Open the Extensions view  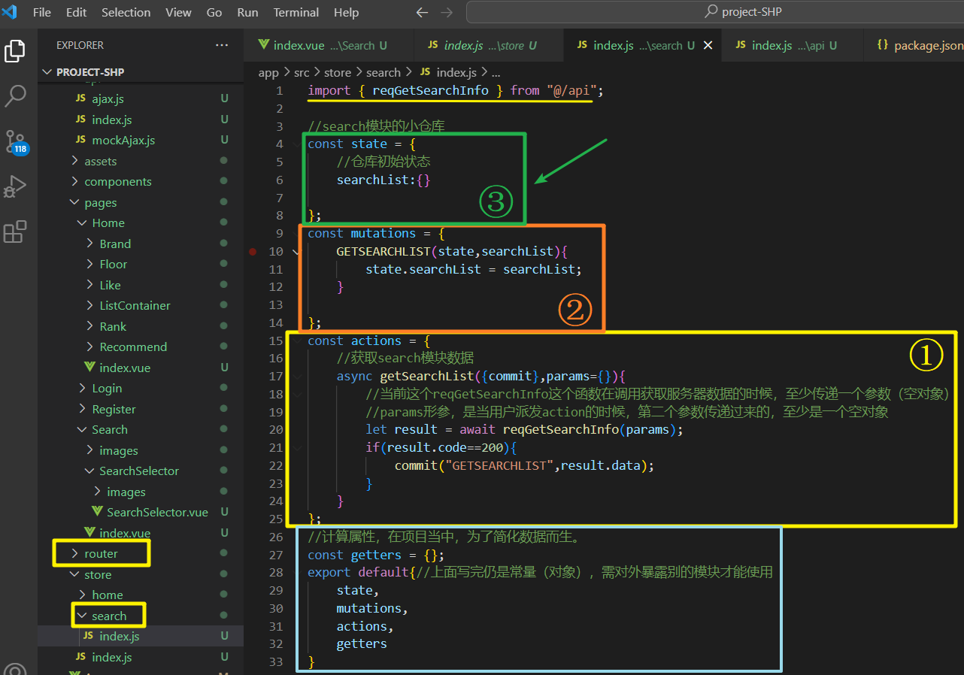coord(16,232)
